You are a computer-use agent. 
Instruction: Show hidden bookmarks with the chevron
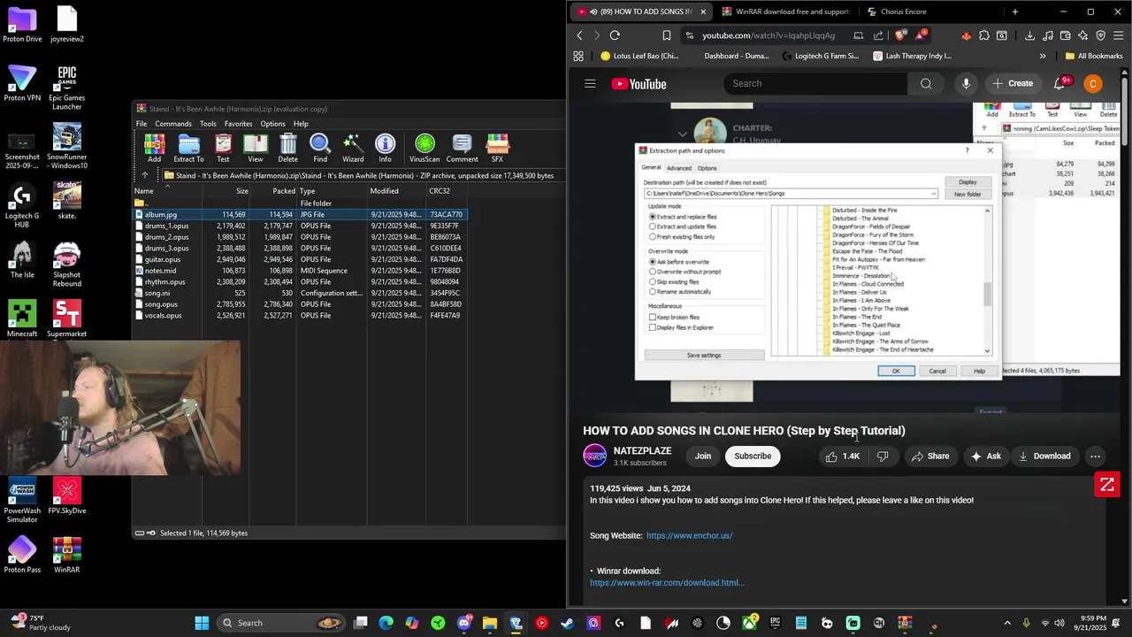tap(1043, 56)
